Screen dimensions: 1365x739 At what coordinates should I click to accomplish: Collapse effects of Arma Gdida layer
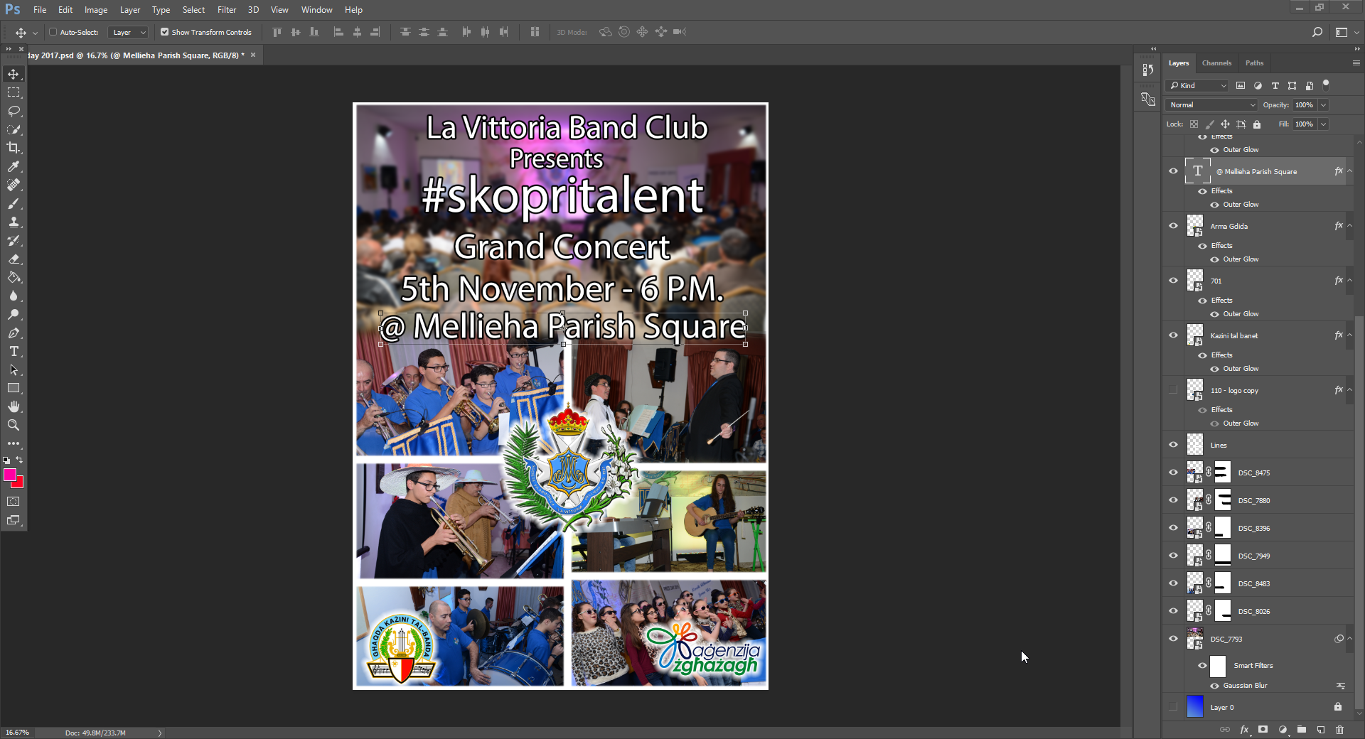[x=1349, y=226]
